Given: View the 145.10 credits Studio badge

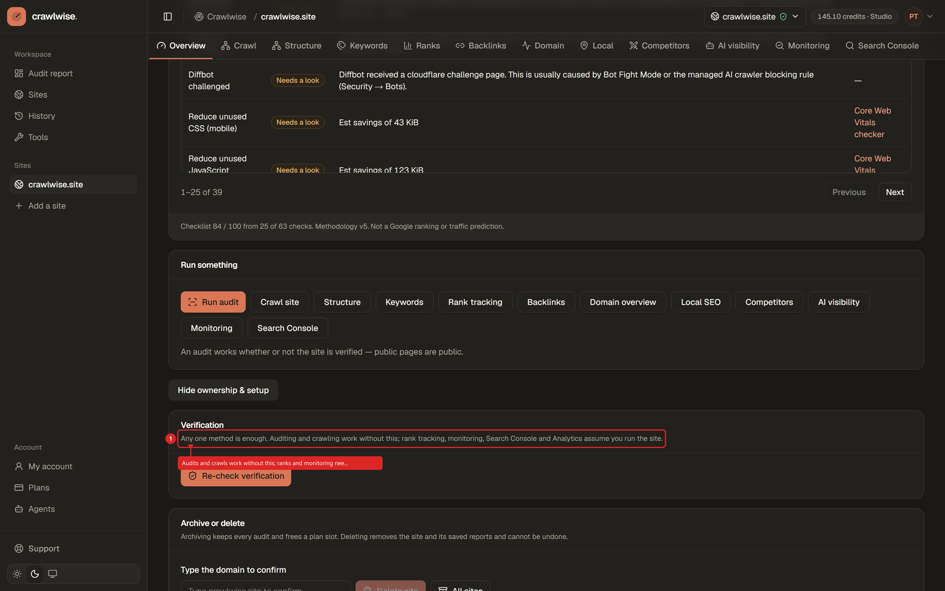Looking at the screenshot, I should point(854,17).
